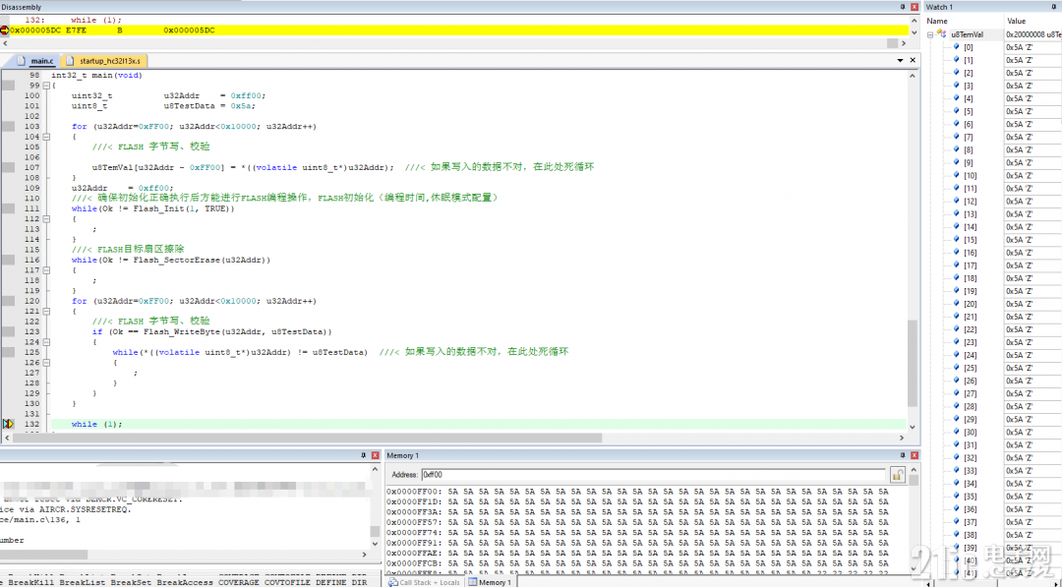
Task: Select the Memory 1 bottom tab
Action: [490, 581]
